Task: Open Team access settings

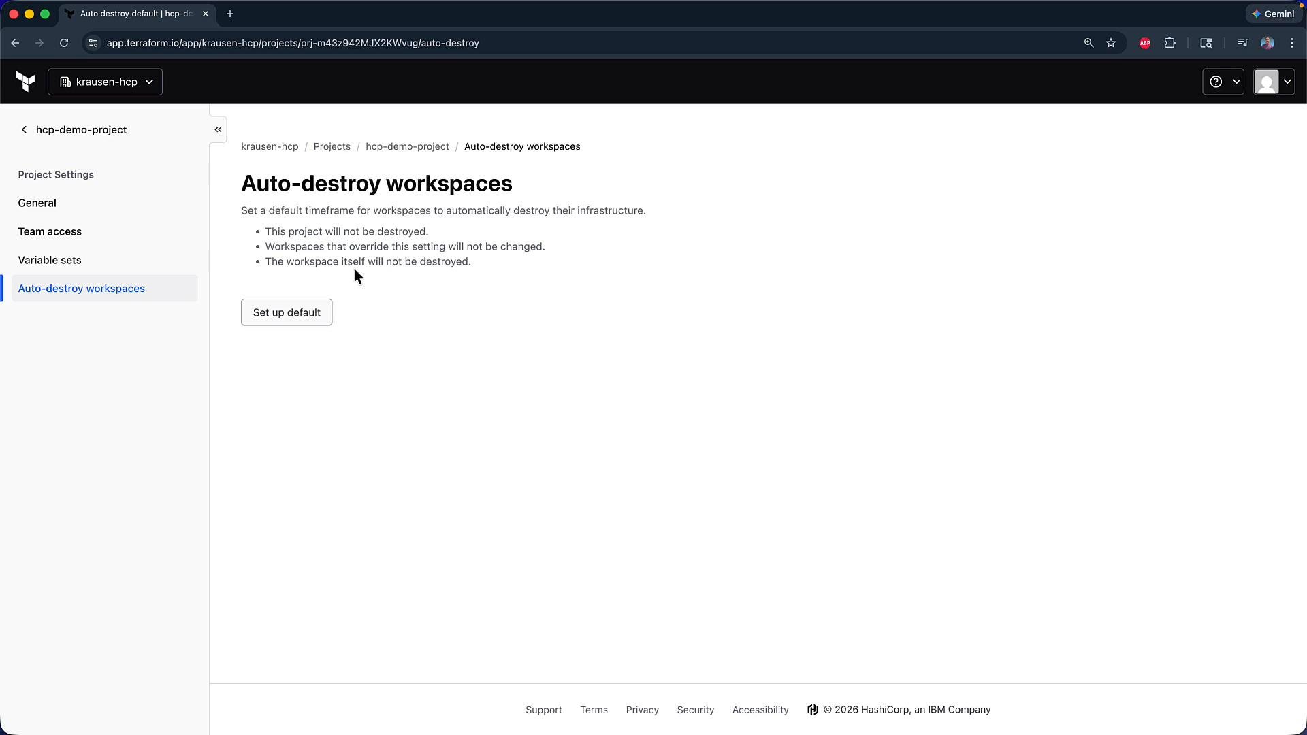Action: [50, 231]
